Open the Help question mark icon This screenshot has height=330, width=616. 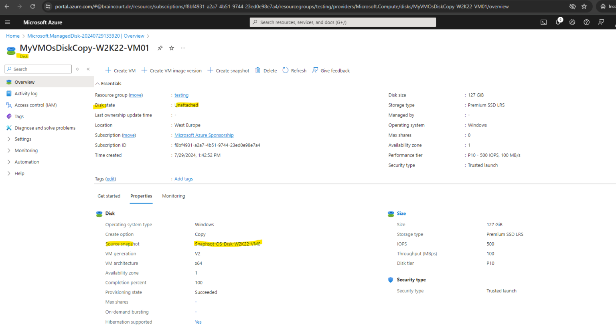[586, 22]
